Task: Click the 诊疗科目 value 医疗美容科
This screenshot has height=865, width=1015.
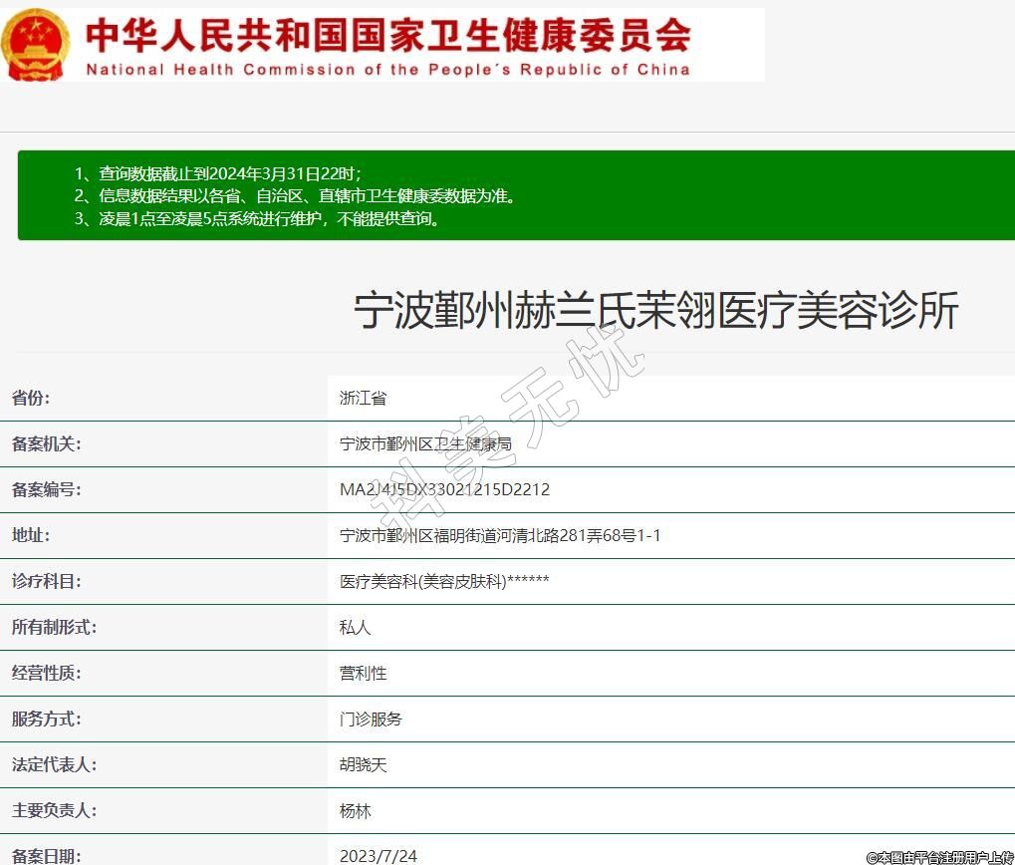Action: [444, 581]
